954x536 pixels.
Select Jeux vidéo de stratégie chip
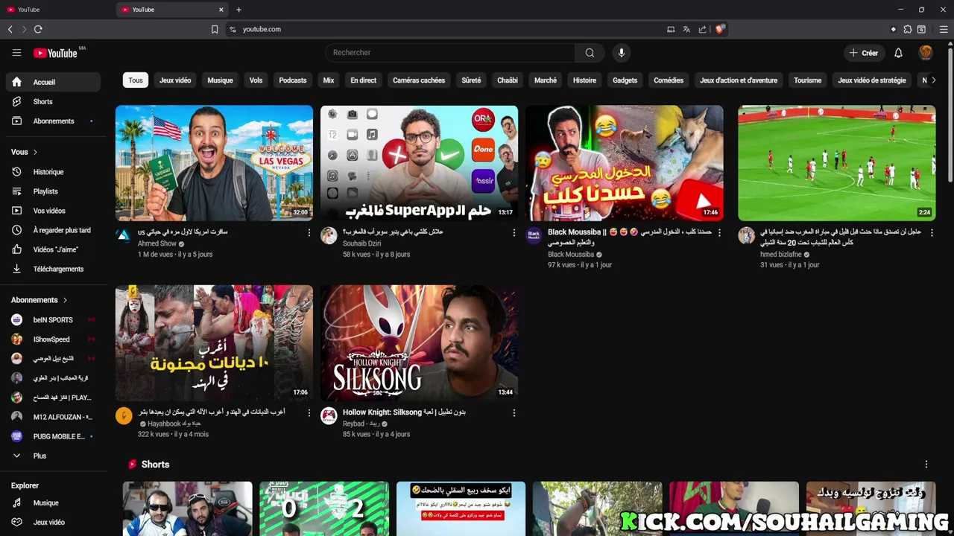click(872, 80)
